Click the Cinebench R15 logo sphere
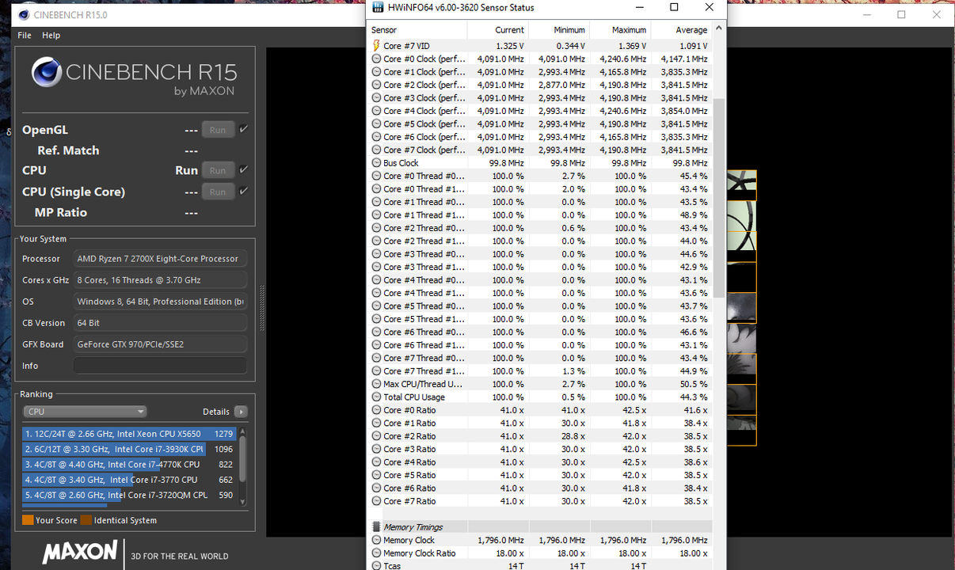This screenshot has height=570, width=955. (47, 73)
